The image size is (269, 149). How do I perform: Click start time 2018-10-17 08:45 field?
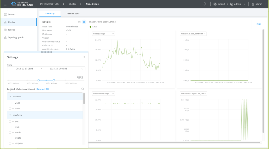pos(24,69)
